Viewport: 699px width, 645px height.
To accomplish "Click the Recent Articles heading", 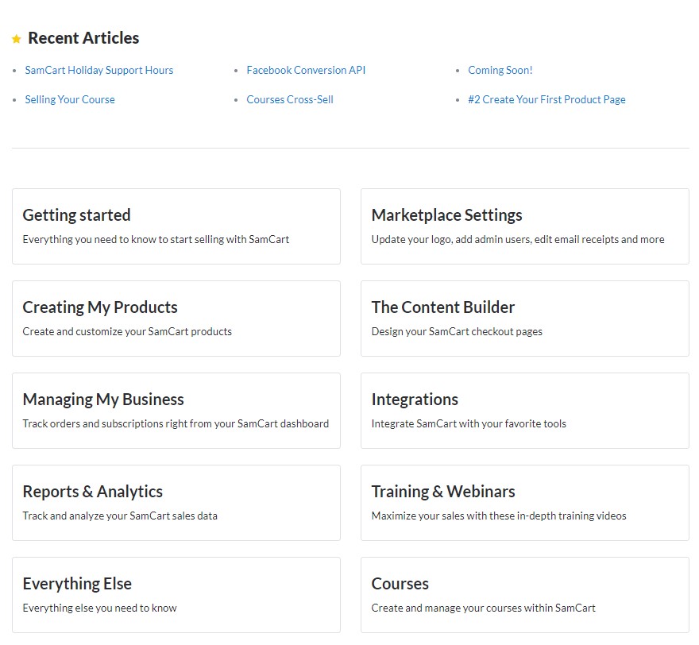I will pyautogui.click(x=83, y=38).
